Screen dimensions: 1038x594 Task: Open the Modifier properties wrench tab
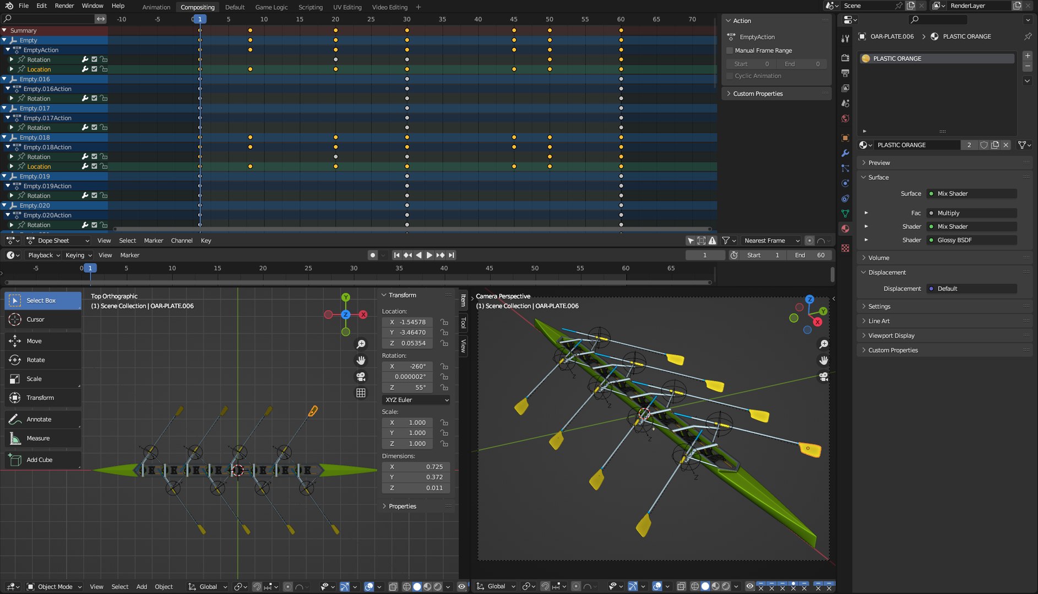pyautogui.click(x=845, y=153)
